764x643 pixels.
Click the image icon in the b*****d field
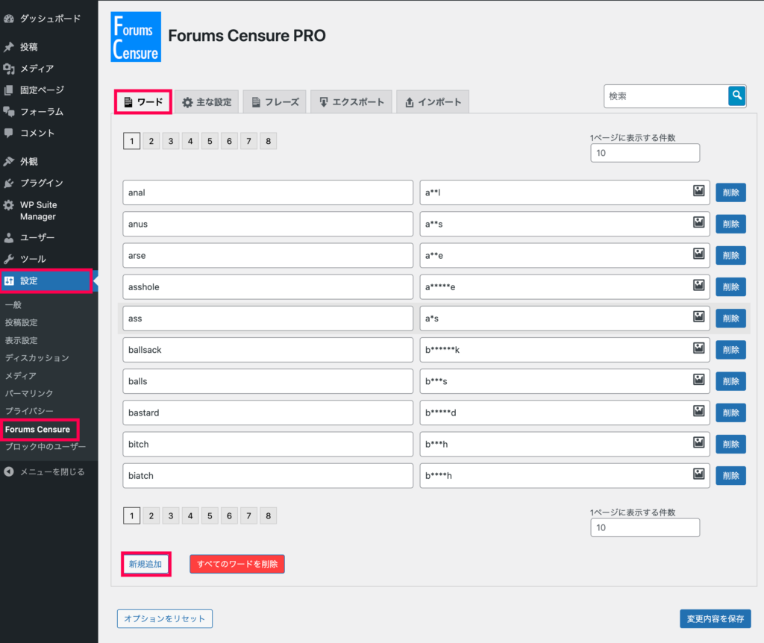tap(698, 411)
